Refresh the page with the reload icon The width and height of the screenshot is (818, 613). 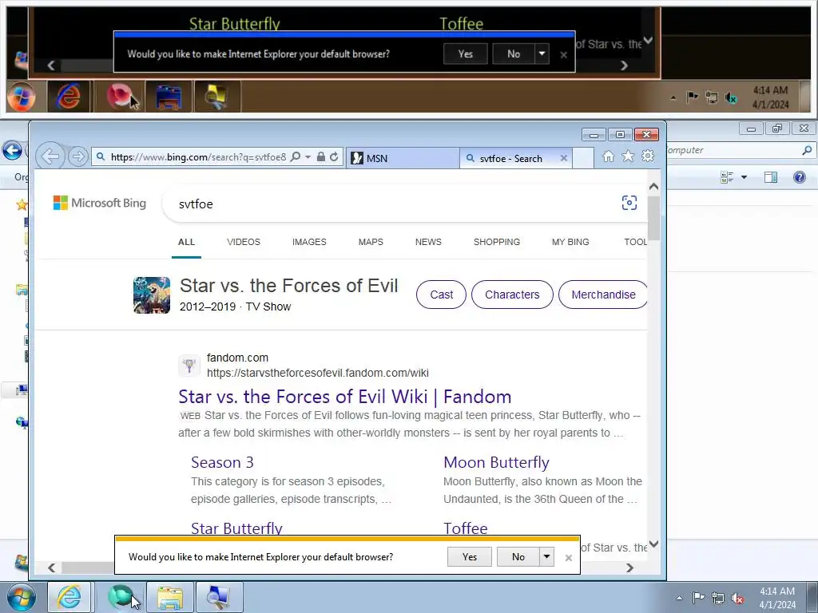(334, 156)
